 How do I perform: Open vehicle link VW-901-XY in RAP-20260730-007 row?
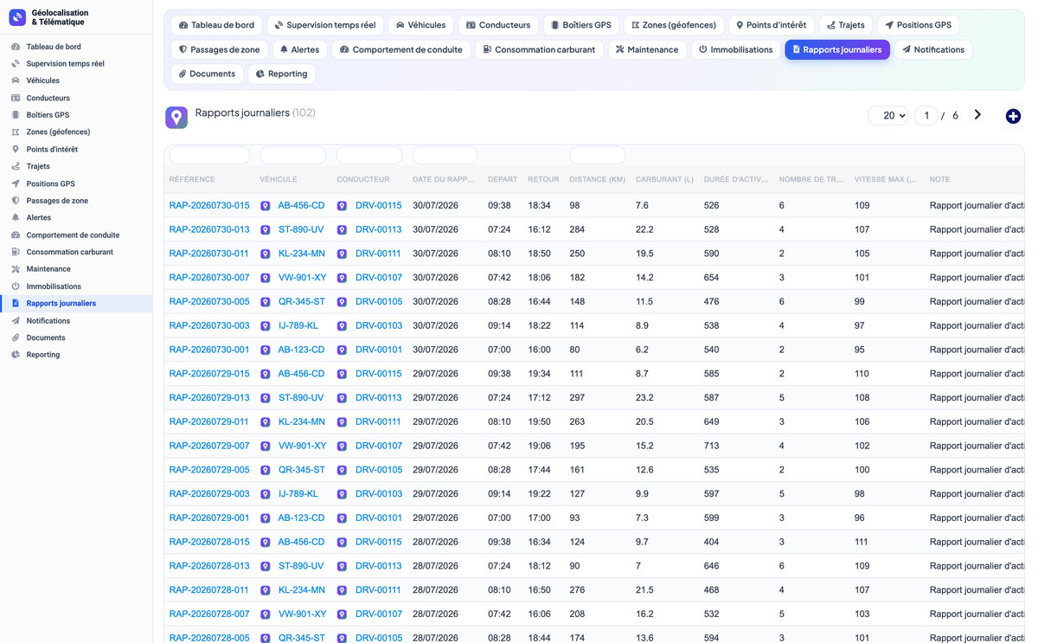[302, 278]
